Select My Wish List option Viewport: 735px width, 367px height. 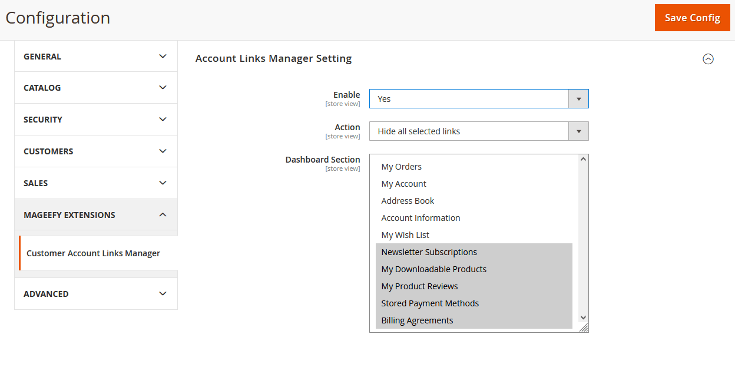[405, 235]
